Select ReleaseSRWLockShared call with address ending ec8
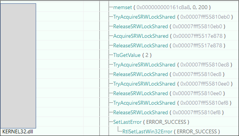This screenshot has height=136, width=239. click(x=169, y=74)
